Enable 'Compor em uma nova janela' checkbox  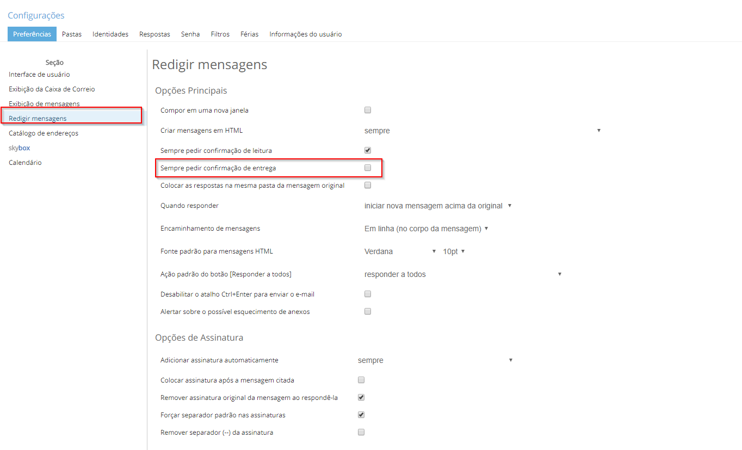[x=368, y=110]
